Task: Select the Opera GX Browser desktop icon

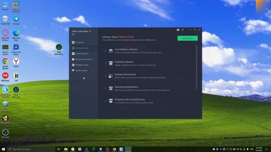Action: (6, 35)
